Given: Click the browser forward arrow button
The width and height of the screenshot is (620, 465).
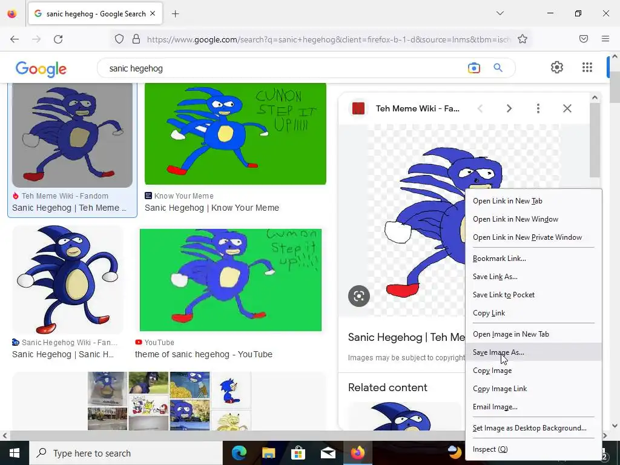Looking at the screenshot, I should [36, 39].
